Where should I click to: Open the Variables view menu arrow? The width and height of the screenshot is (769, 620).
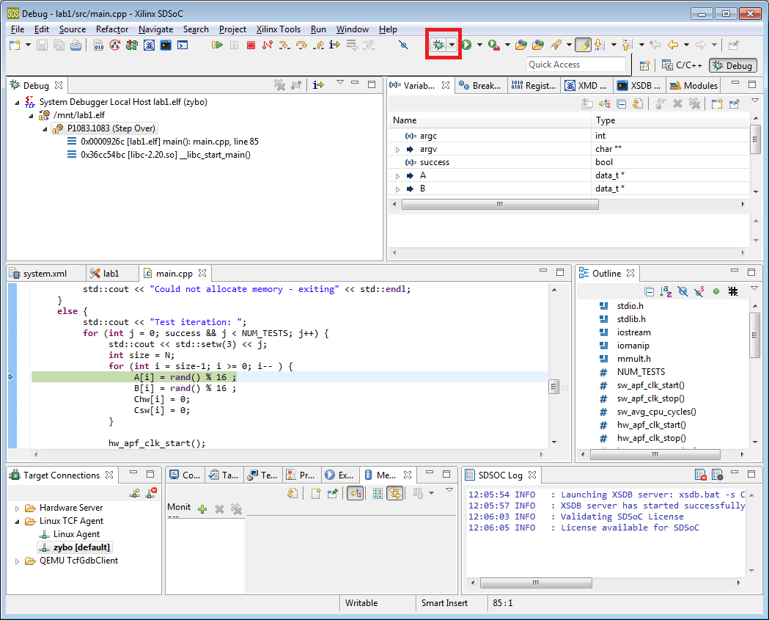point(754,101)
